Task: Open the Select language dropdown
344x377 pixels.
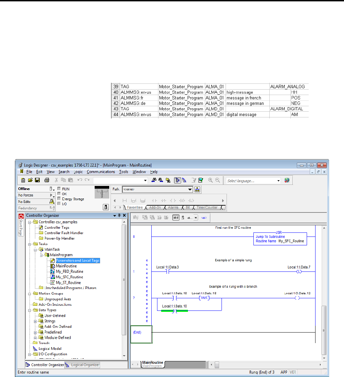Action: (279, 181)
